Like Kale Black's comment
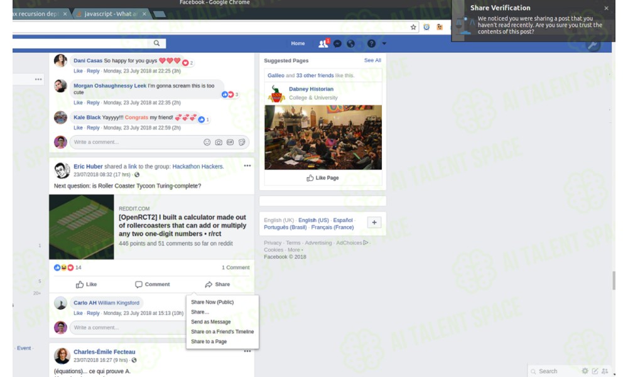Screen dimensions: 628x377 (x=78, y=128)
